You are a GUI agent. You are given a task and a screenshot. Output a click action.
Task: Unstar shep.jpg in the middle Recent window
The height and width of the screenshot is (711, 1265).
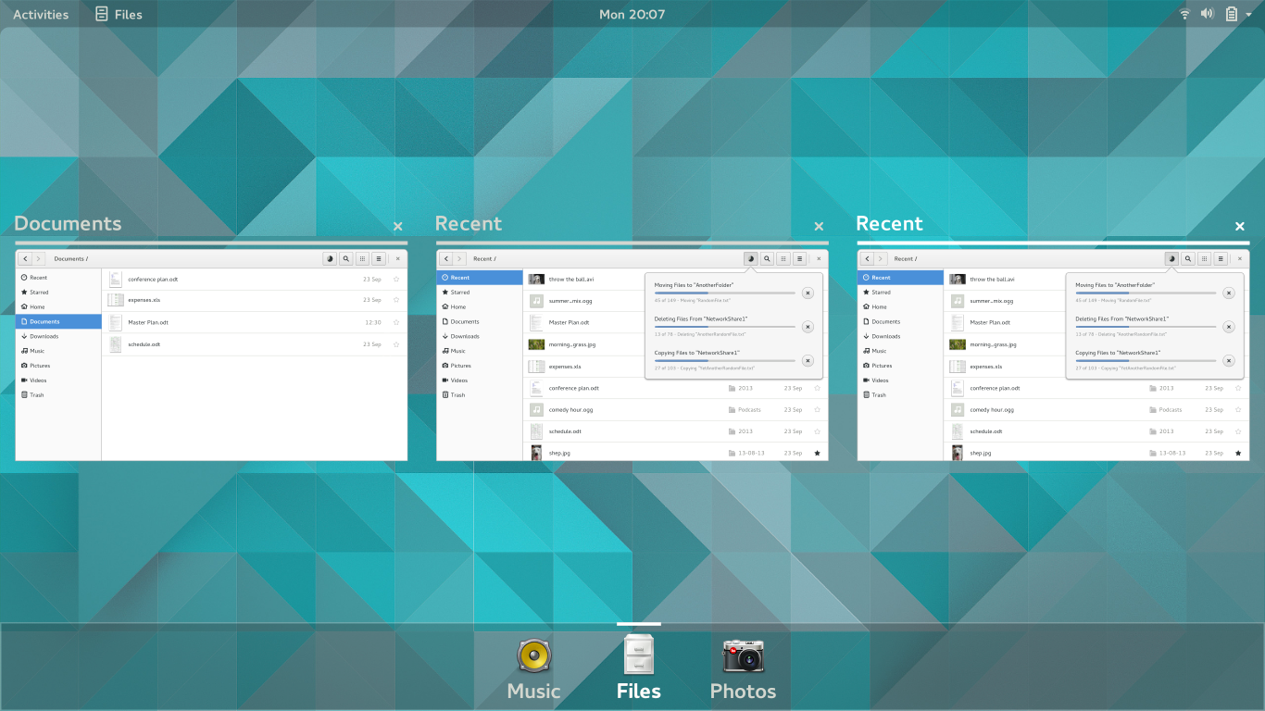pos(817,453)
